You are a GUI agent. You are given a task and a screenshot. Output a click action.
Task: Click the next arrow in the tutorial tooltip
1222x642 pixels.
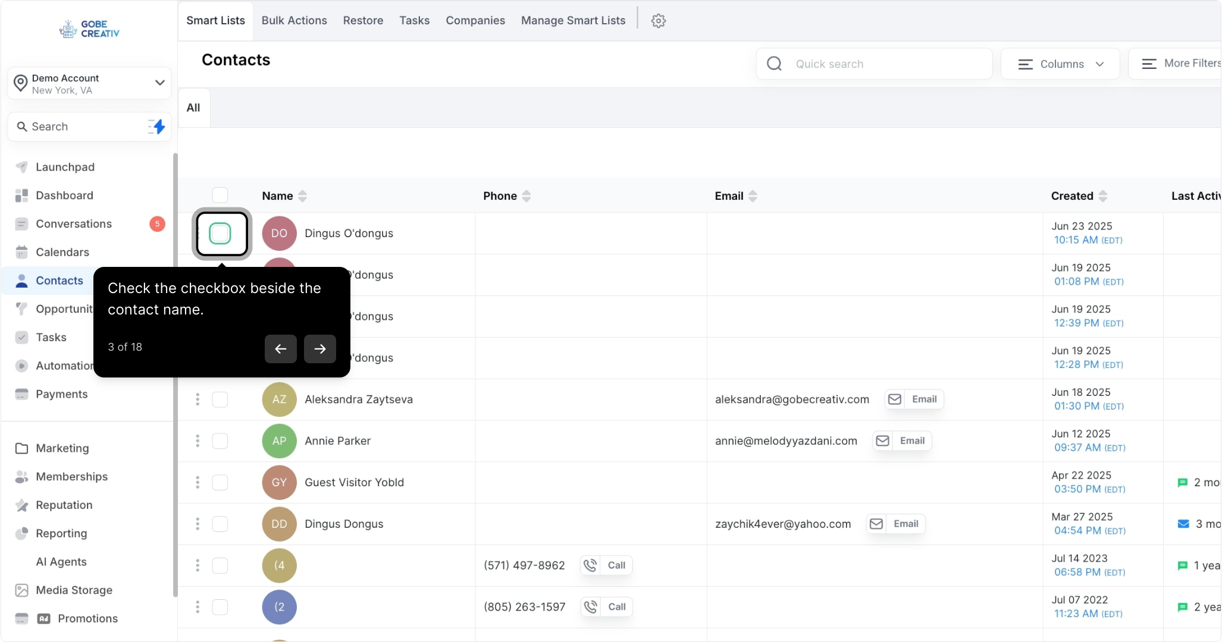pos(320,349)
